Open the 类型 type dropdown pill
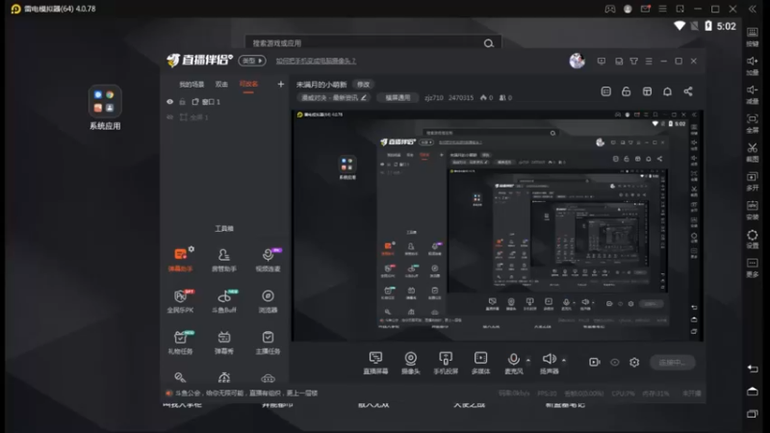770x433 pixels. point(252,61)
